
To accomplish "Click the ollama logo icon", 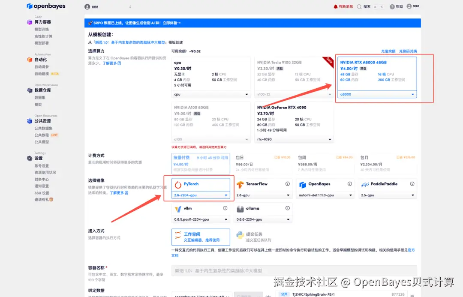I will click(x=240, y=209).
